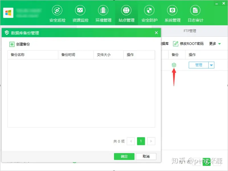Minimize the main application window
The image size is (228, 171).
(x=217, y=4)
